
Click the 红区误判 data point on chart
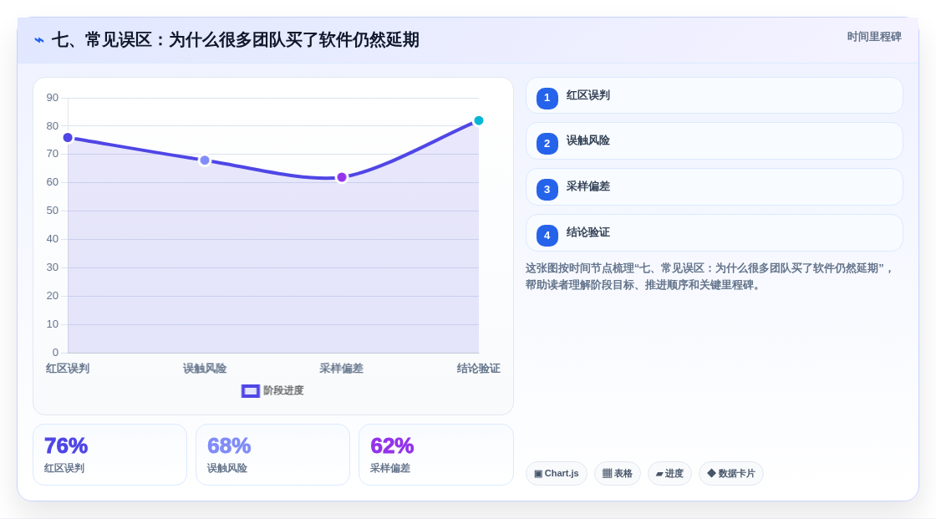click(68, 138)
